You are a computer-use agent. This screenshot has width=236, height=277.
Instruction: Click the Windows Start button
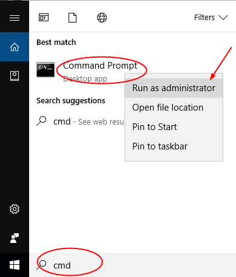15,265
